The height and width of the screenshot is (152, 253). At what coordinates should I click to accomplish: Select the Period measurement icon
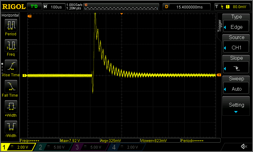[11, 25]
